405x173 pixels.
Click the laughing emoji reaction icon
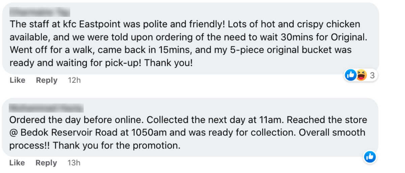pyautogui.click(x=361, y=76)
